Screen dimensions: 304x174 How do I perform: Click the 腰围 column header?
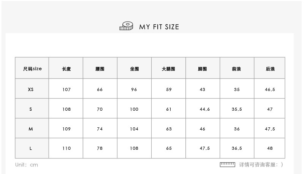[x=100, y=69]
